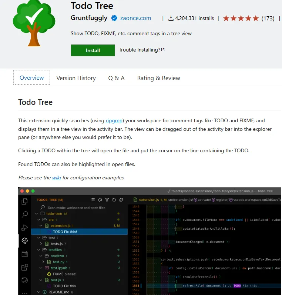The image size is (282, 295).
Task: Click line number 1546 in gutter
Action: [136, 220]
